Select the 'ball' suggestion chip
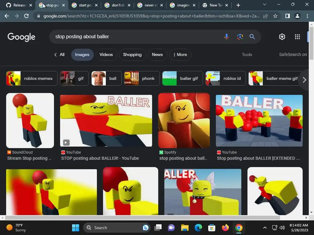The height and width of the screenshot is (235, 314). 106,78
